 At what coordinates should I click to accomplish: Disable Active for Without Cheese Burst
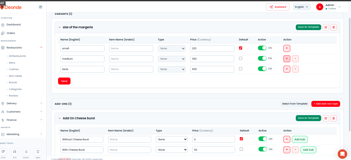[x=263, y=139]
